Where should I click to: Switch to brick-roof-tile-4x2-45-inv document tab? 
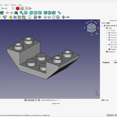coord(49,100)
